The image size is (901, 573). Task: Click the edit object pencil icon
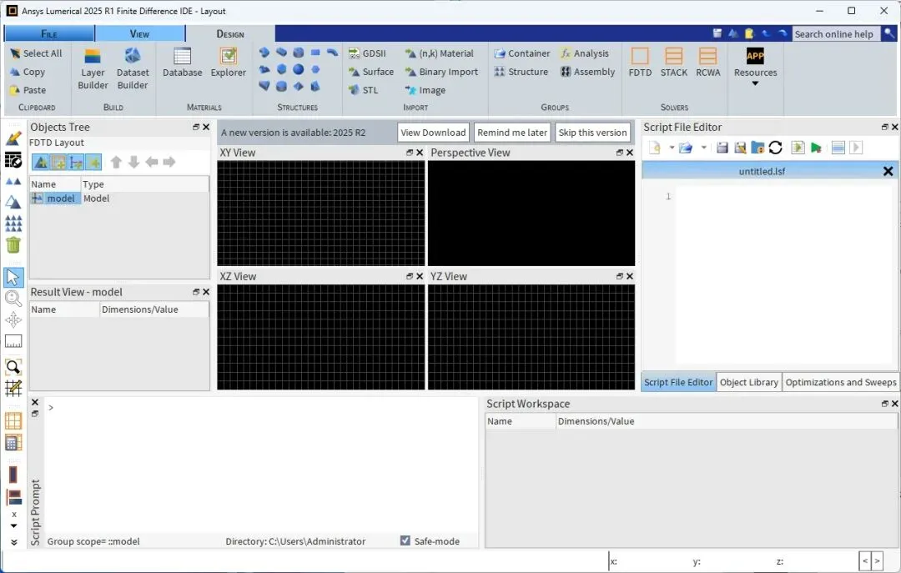tap(13, 138)
